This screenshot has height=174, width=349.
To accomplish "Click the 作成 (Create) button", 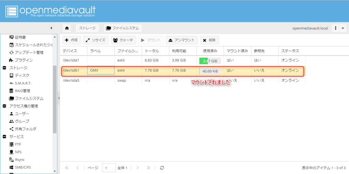I will 71,40.
